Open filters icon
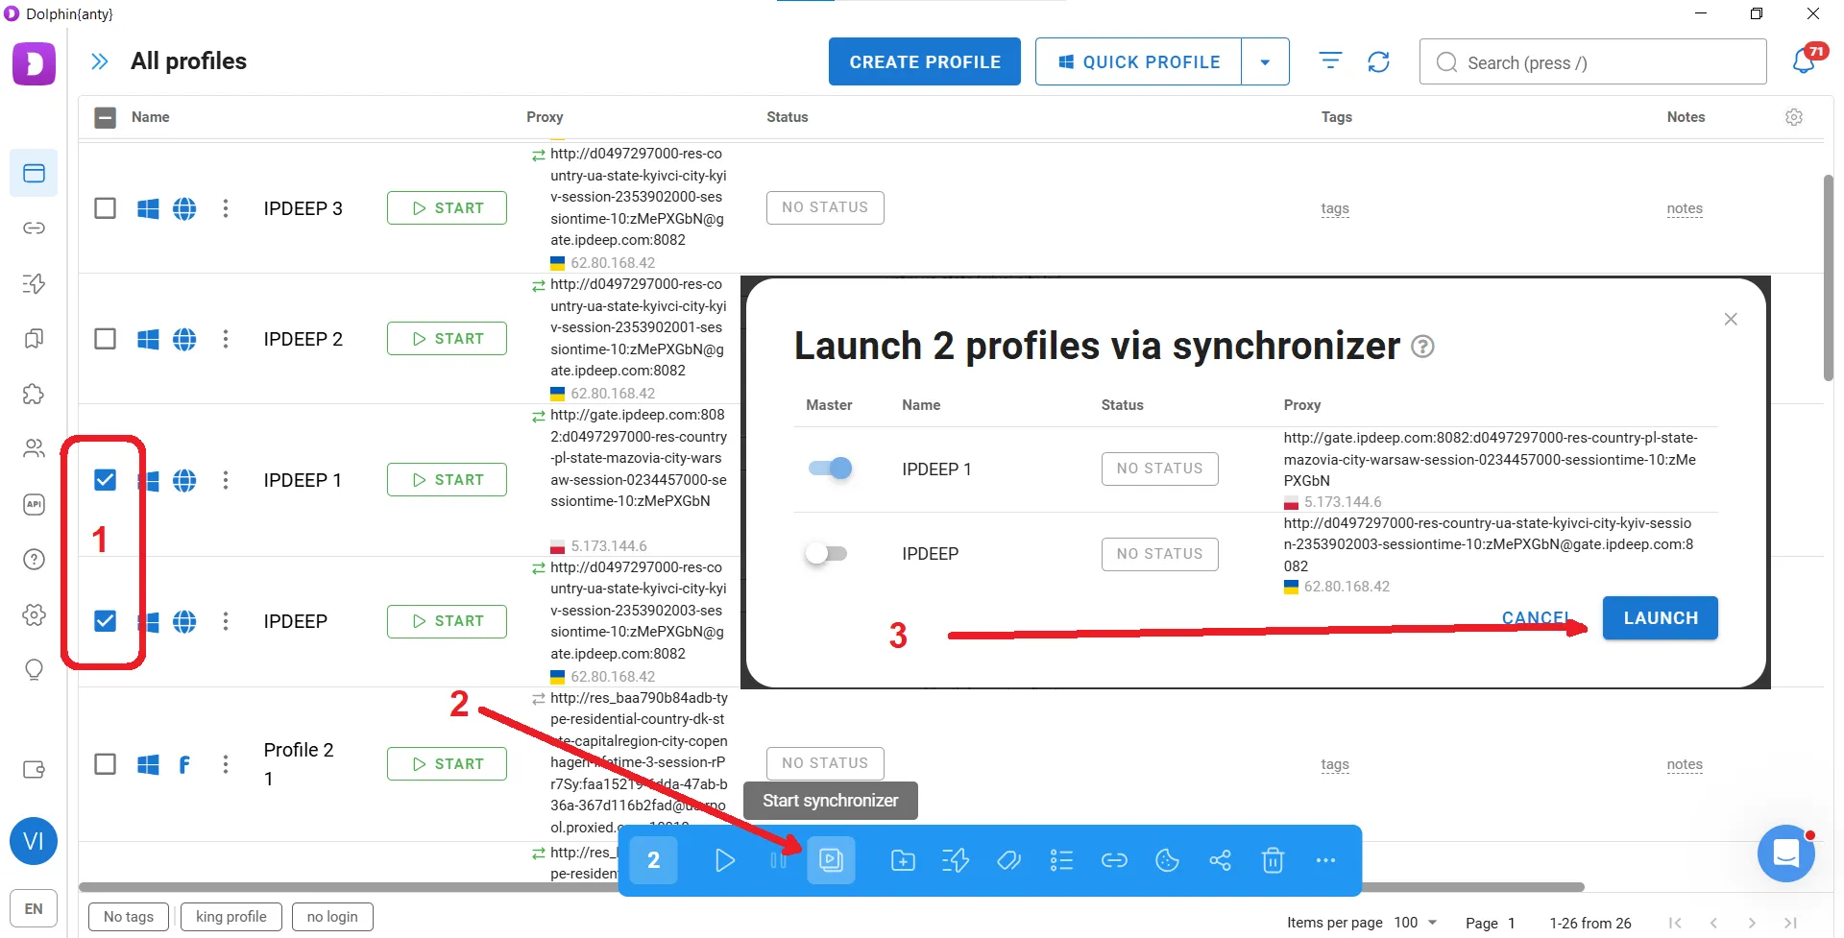Image resolution: width=1844 pixels, height=938 pixels. (1330, 61)
